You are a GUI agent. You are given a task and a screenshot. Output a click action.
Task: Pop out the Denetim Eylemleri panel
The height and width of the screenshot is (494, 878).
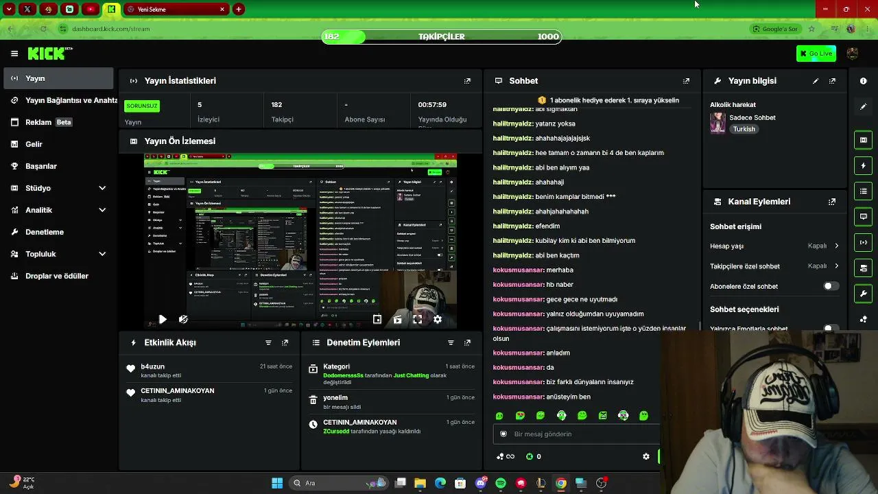[468, 342]
